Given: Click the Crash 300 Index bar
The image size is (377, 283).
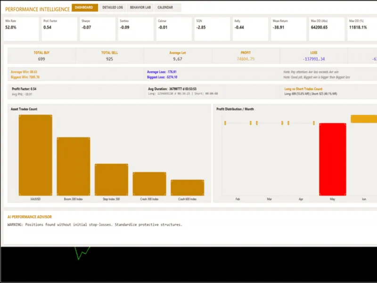Looking at the screenshot, I should pyautogui.click(x=149, y=184).
